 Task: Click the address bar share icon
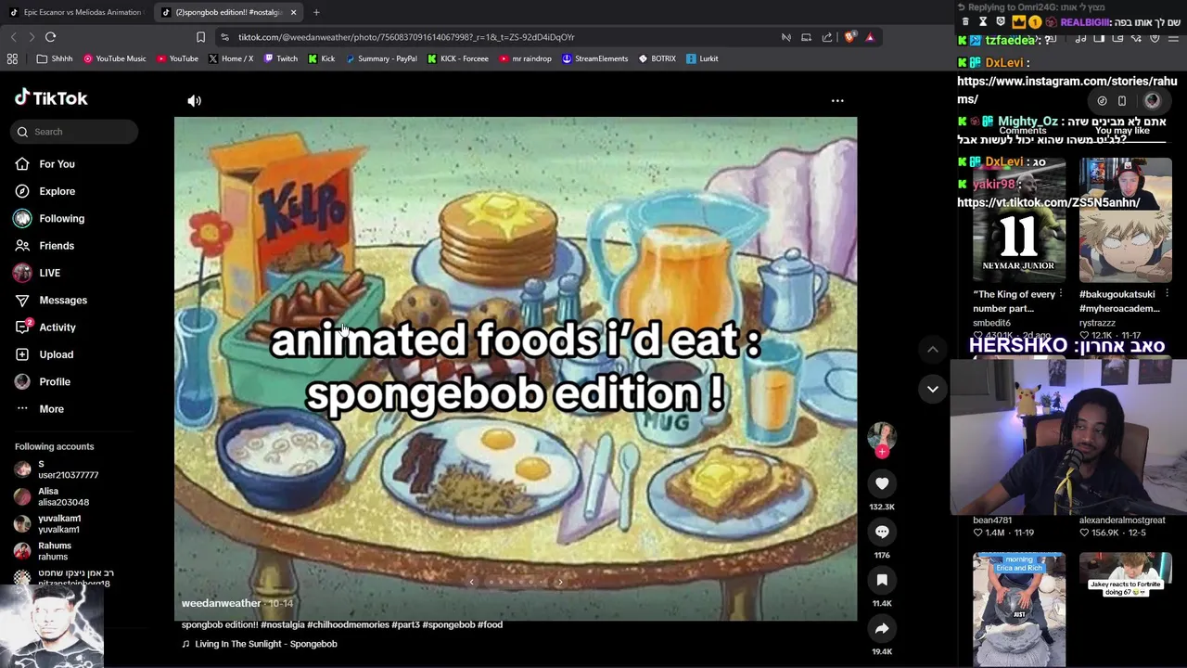coord(827,37)
